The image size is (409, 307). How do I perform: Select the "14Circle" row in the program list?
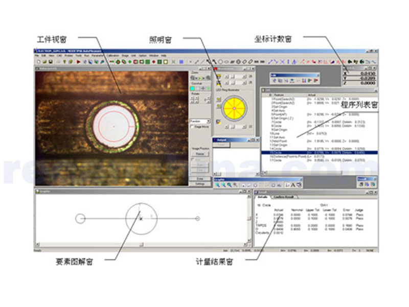pyautogui.click(x=320, y=149)
